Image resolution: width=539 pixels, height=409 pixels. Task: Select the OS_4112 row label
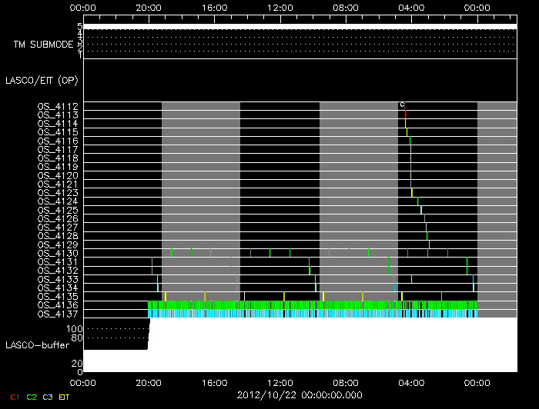pos(58,106)
